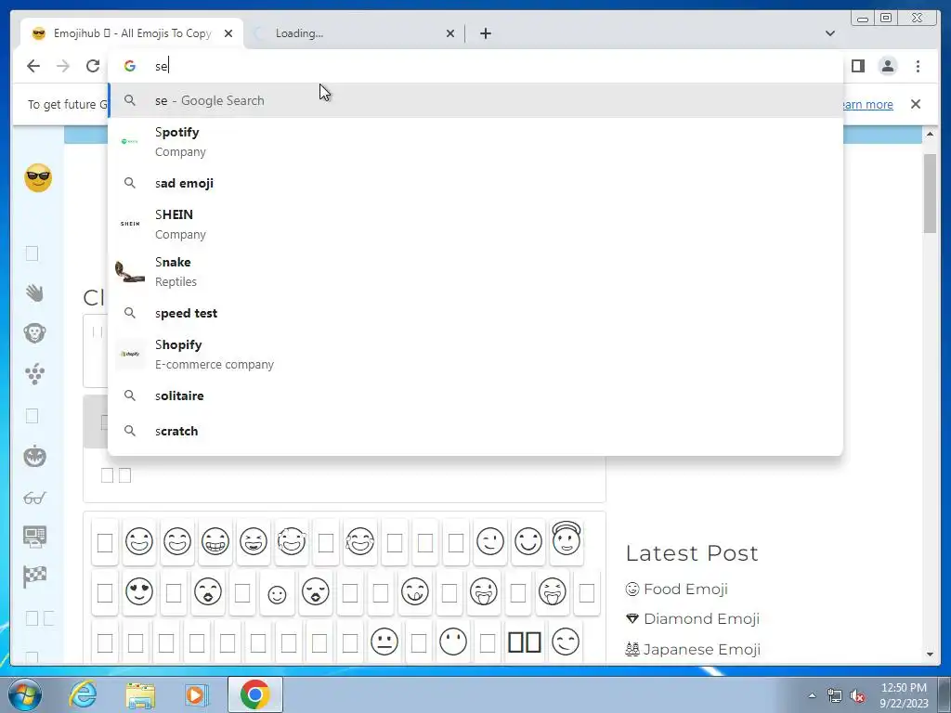This screenshot has width=951, height=713.
Task: Select the computer symbols category in sidebar
Action: (34, 537)
